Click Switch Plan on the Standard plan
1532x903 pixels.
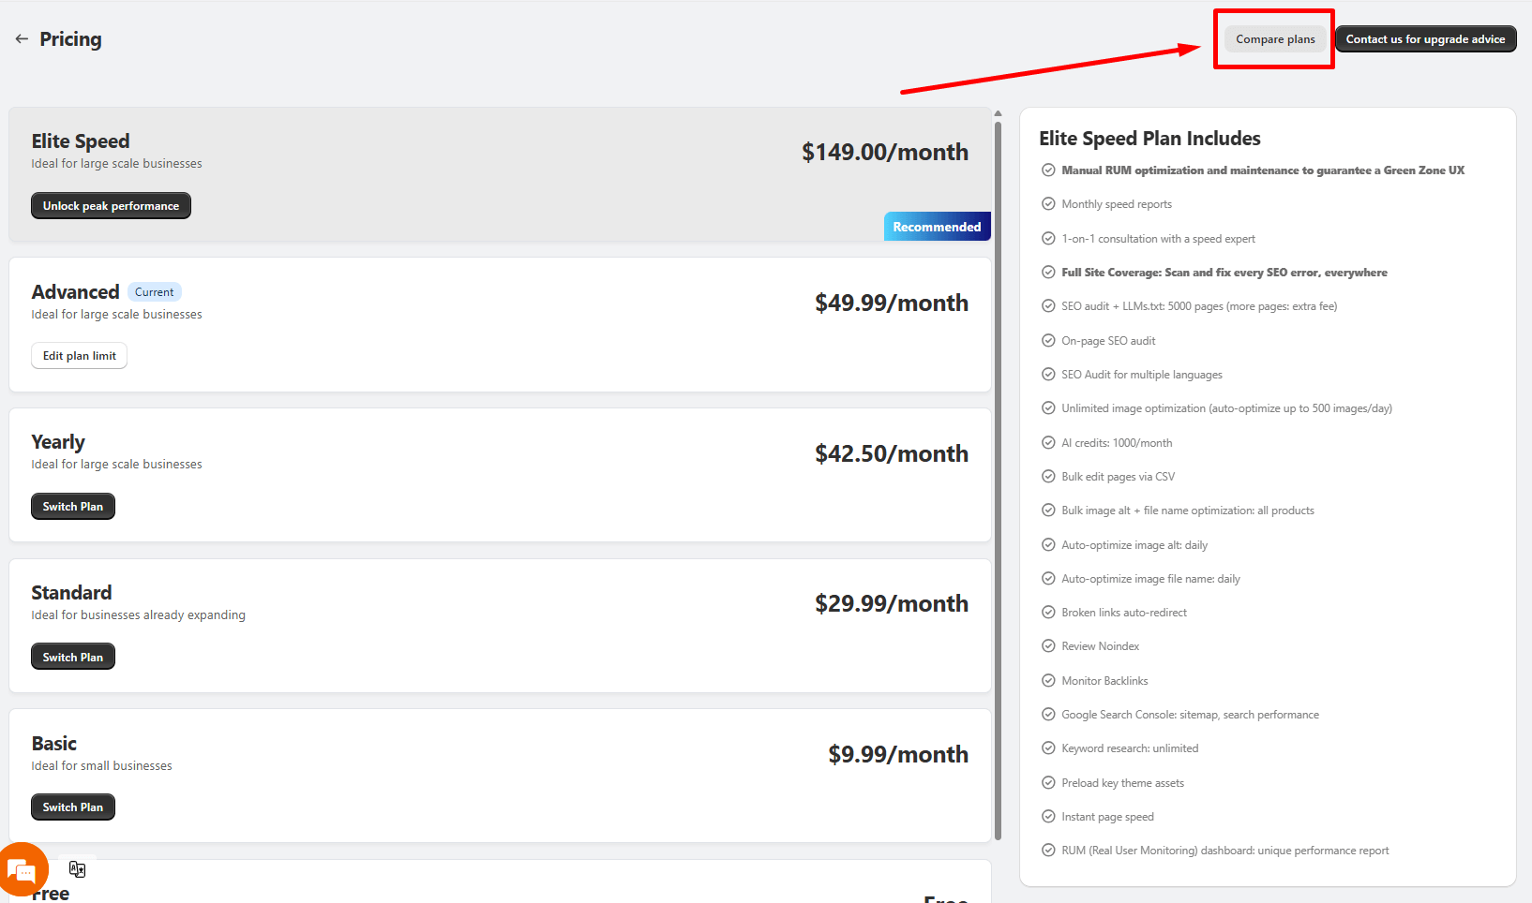coord(72,656)
